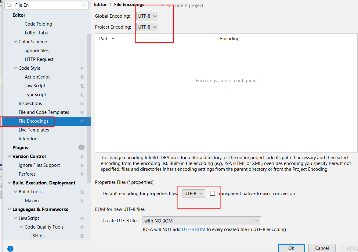This screenshot has height=252, width=358.
Task: Click project-level icon next to Version Control
Action: click(x=82, y=157)
